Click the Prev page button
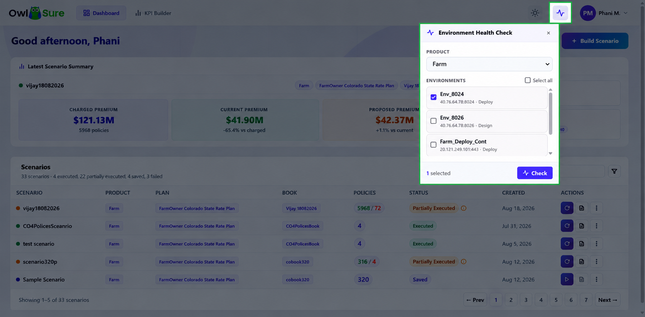The height and width of the screenshot is (317, 645). (x=475, y=300)
